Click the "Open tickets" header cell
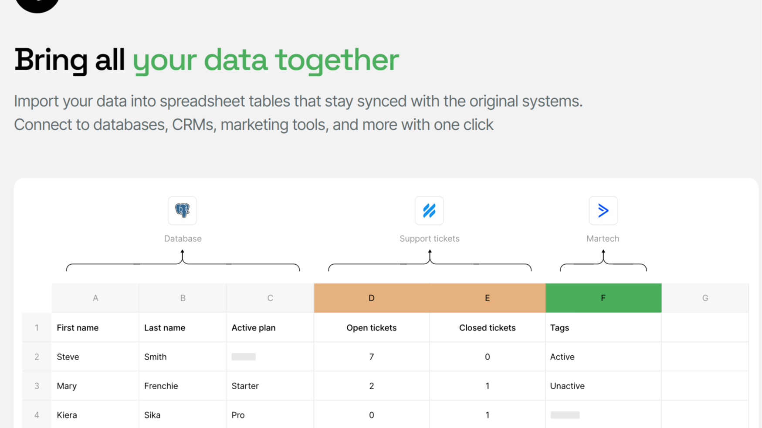The width and height of the screenshot is (762, 428). point(371,328)
